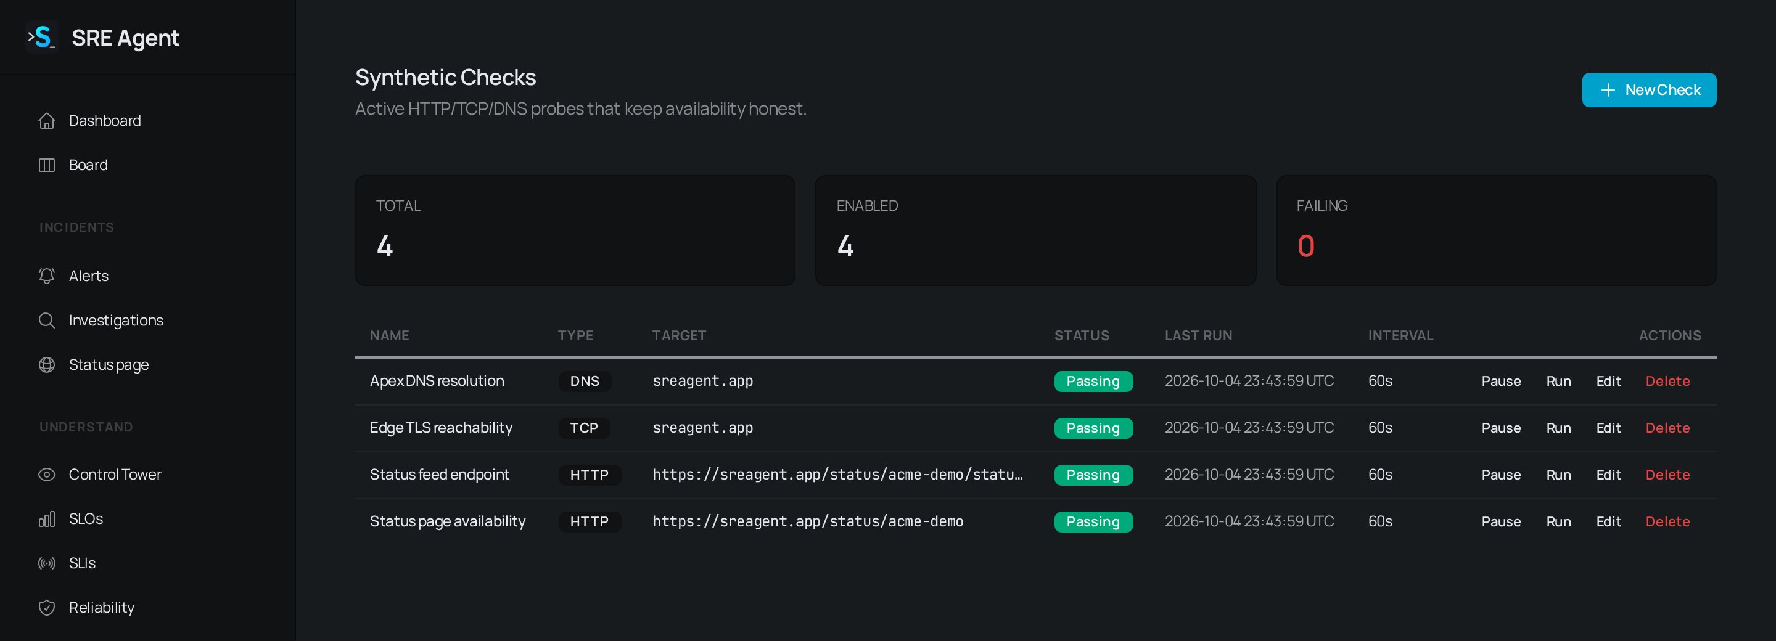Click the SLOs bar chart icon
Screen dimensions: 1776x641
pyautogui.click(x=47, y=519)
